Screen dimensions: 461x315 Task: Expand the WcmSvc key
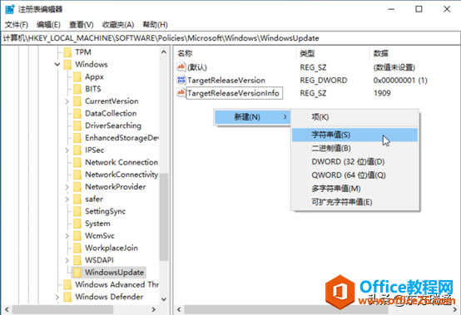(67, 236)
